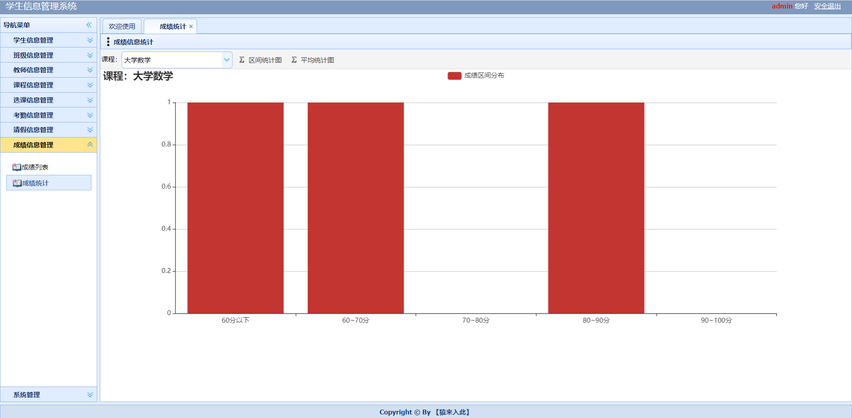The width and height of the screenshot is (852, 418).
Task: Expand the 课程信息管理 section
Action: (90, 85)
